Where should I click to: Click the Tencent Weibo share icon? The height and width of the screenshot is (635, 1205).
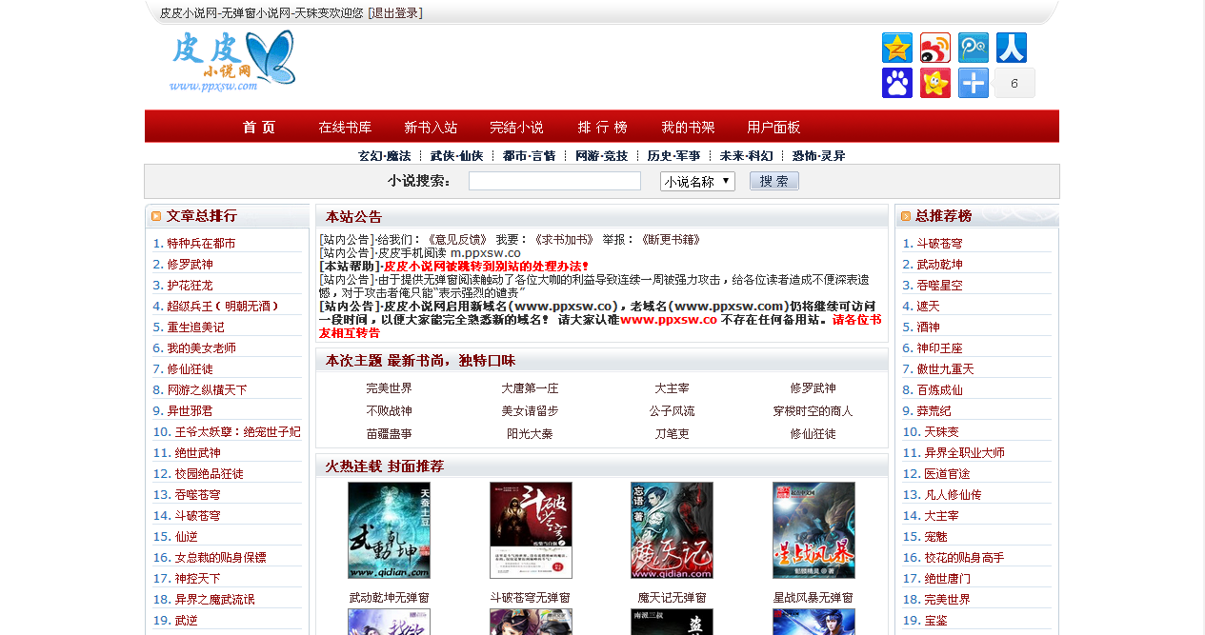[x=974, y=48]
